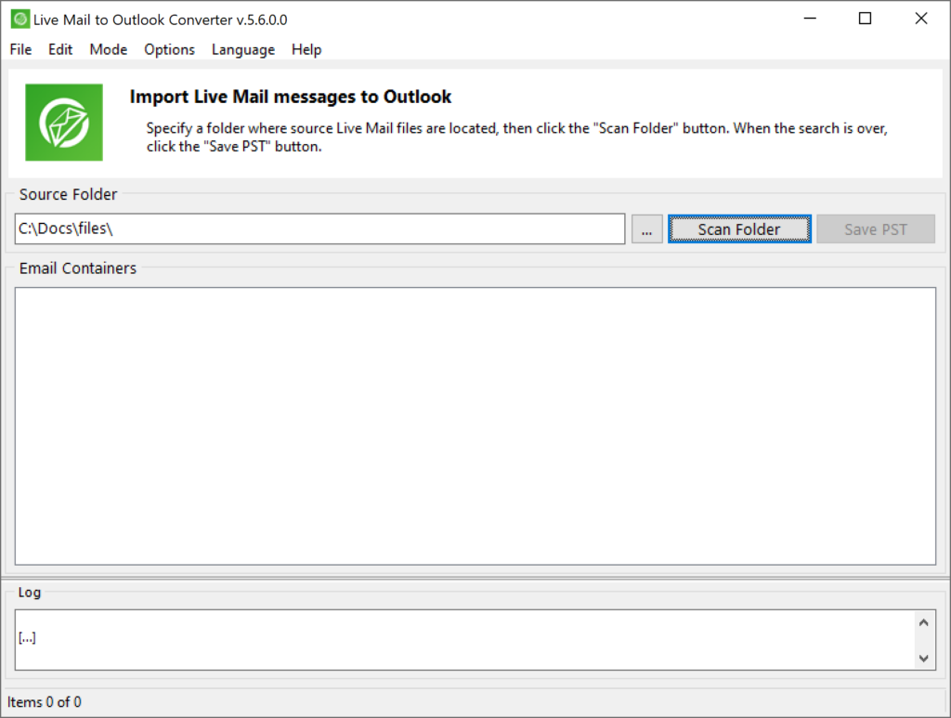The image size is (951, 718).
Task: Click the Log scrollbar down arrow
Action: (923, 659)
